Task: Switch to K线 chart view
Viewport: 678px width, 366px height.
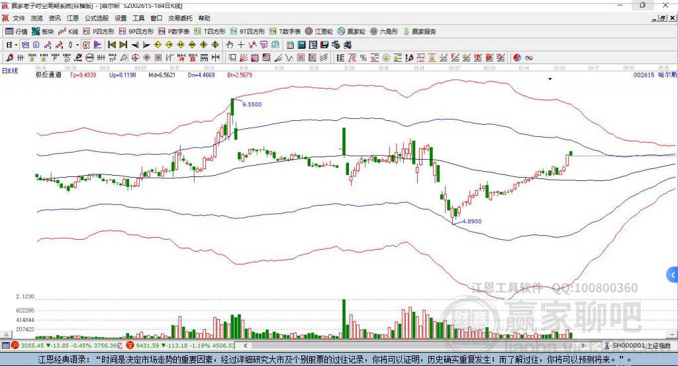Action: click(68, 32)
